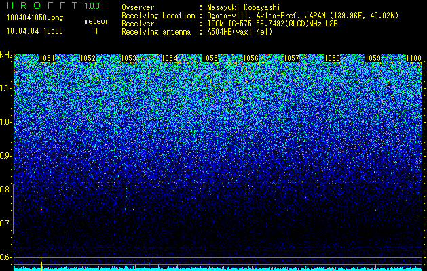Click the 1051 time marker

point(47,58)
